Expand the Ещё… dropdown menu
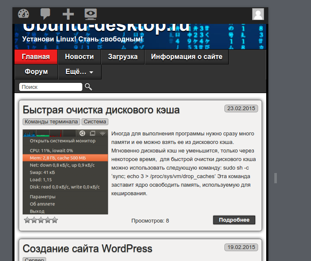Viewport: 311px width, 261px height. pyautogui.click(x=79, y=72)
